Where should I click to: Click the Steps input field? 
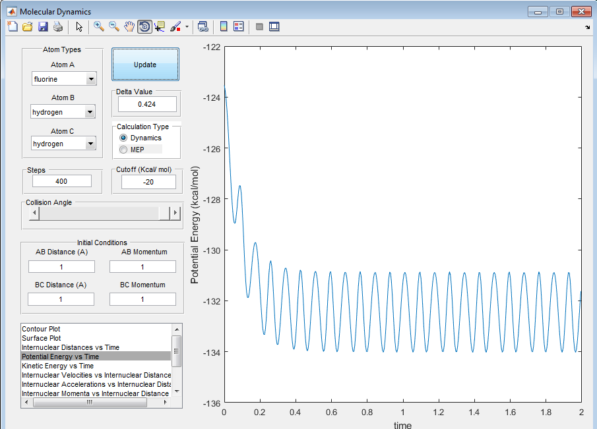(61, 181)
